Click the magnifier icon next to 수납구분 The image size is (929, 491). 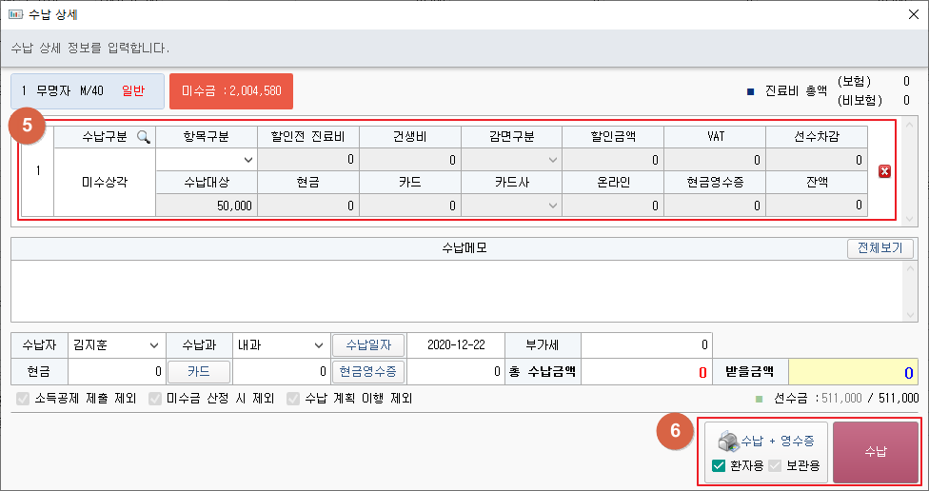tap(144, 137)
